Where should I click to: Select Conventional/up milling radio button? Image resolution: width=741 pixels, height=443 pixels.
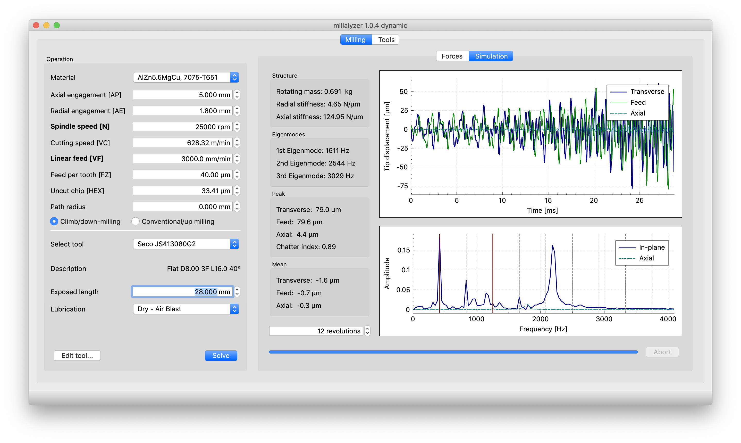point(135,222)
